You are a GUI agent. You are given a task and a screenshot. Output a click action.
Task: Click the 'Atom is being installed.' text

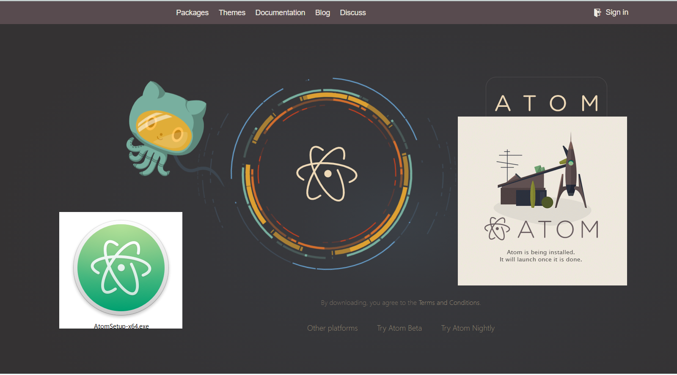click(x=541, y=252)
